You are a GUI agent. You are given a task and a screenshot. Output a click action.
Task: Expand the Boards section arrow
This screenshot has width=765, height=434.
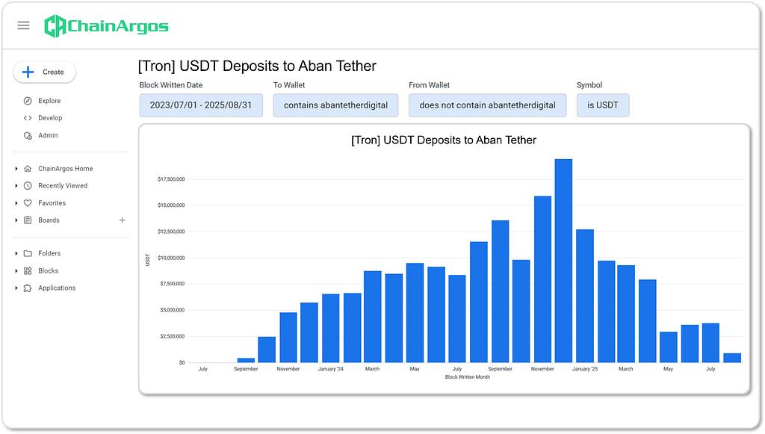16,220
